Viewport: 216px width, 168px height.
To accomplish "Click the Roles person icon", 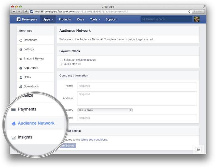I will tap(21, 77).
